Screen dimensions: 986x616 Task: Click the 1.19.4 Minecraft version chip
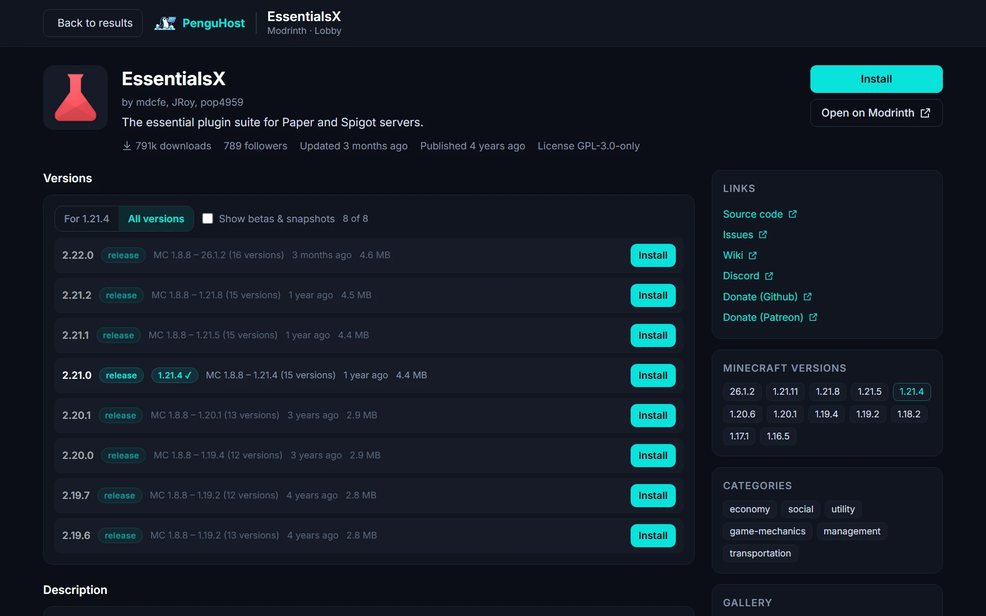click(x=826, y=414)
